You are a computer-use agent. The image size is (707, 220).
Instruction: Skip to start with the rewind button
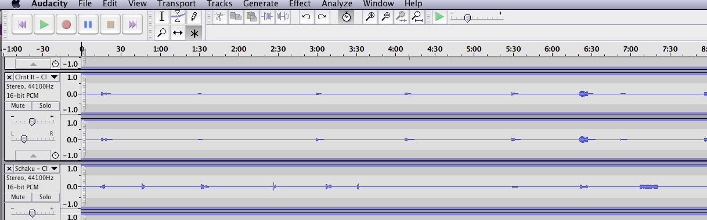[x=22, y=24]
